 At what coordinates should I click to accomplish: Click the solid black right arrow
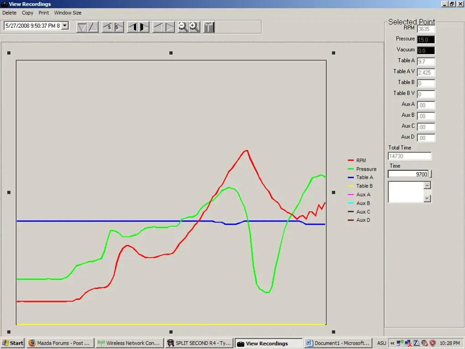tap(144, 27)
